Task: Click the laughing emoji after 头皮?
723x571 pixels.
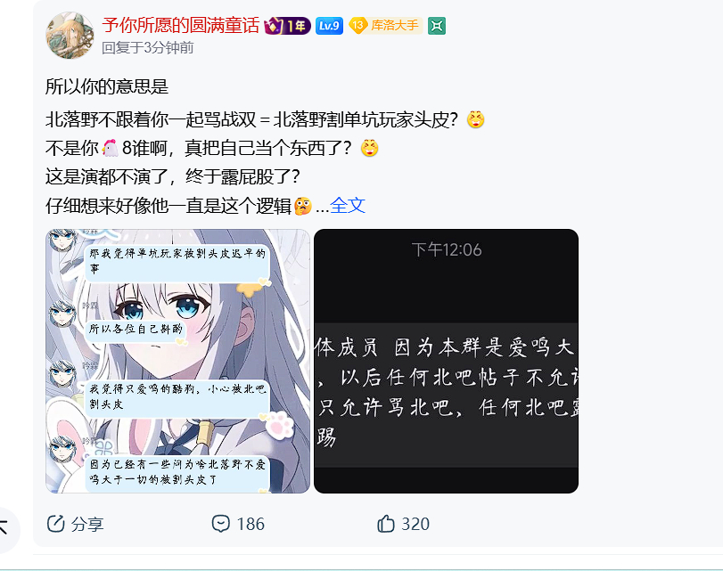Action: coord(475,119)
